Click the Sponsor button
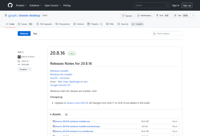 pos(127,16)
